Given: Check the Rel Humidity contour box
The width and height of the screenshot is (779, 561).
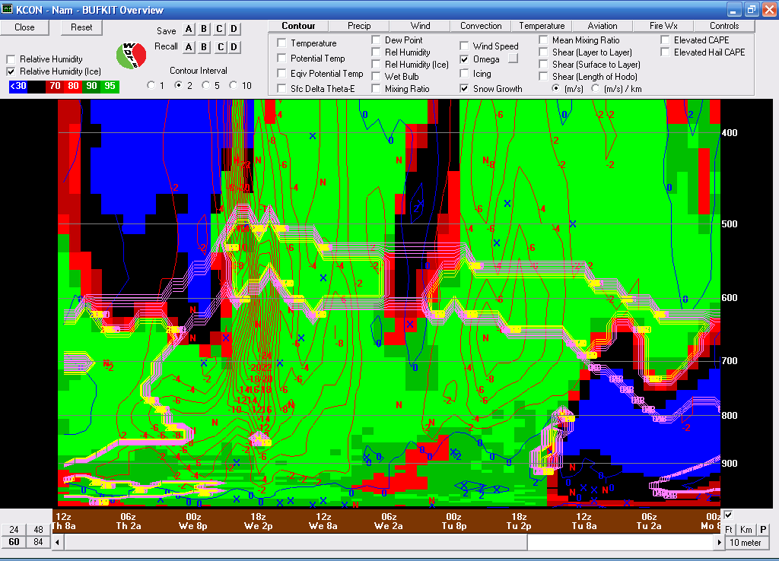Looking at the screenshot, I should pos(376,52).
